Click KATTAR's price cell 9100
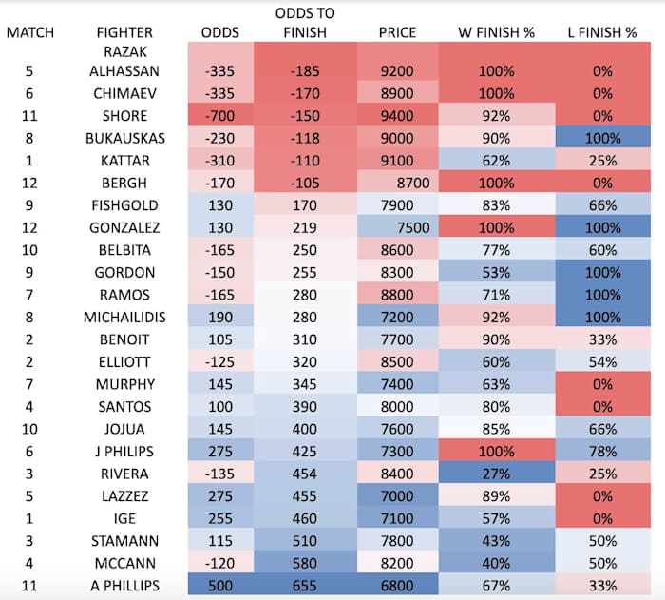Screen dimensions: 665x600 [x=397, y=161]
